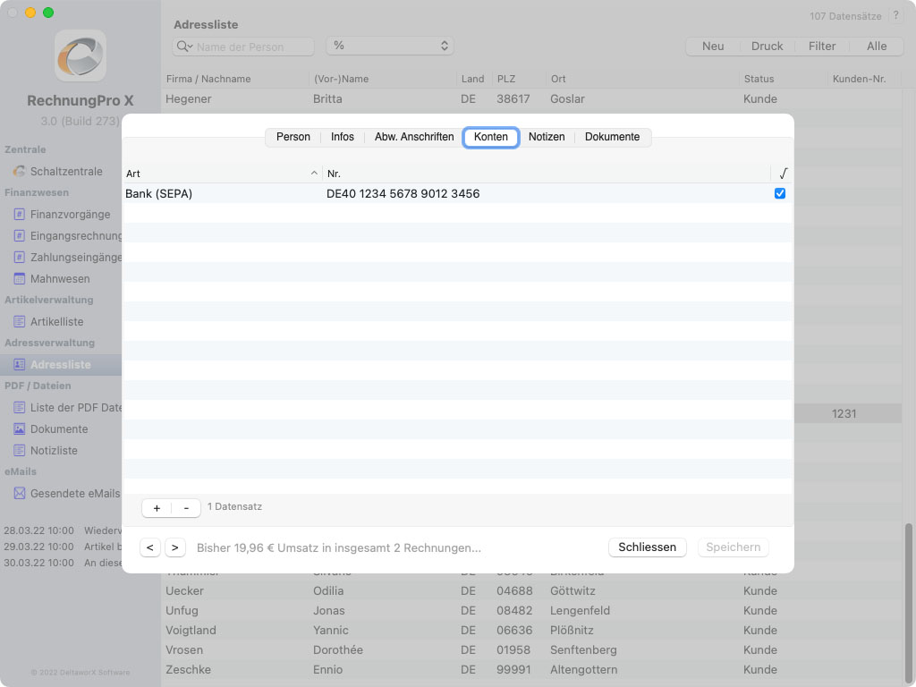Switch to the Person tab
Viewport: 916px width, 687px height.
[293, 137]
